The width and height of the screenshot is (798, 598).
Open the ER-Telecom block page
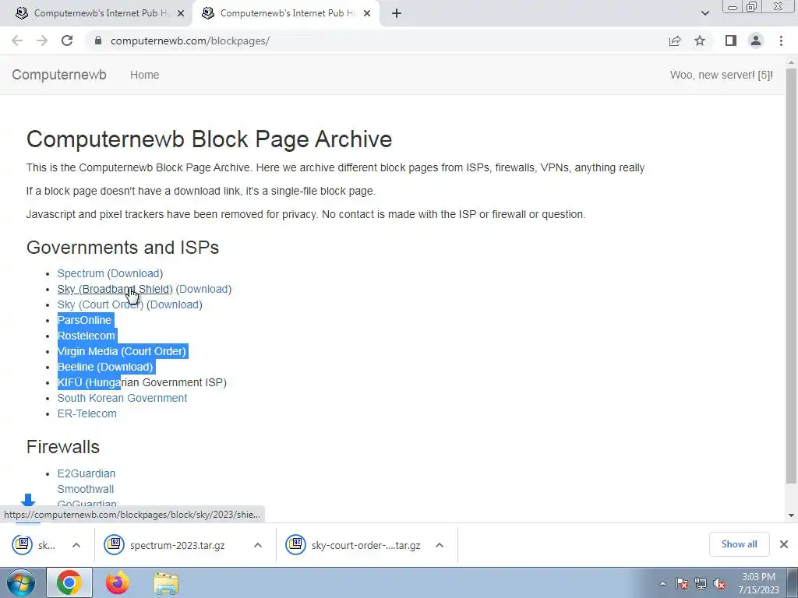click(87, 414)
